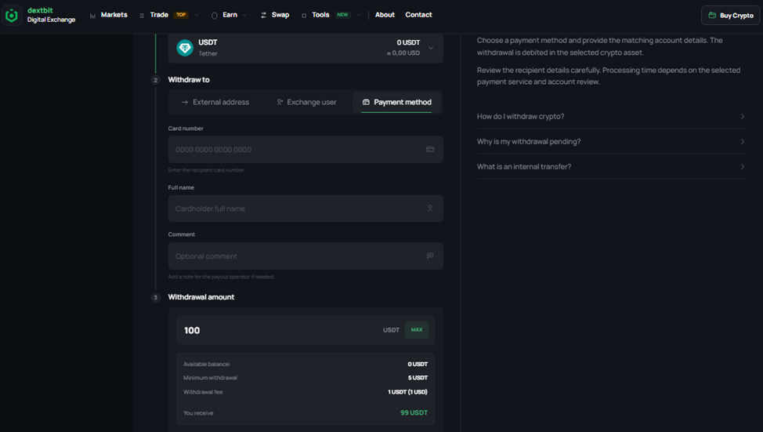Open the About page link
The image size is (763, 432).
(385, 15)
